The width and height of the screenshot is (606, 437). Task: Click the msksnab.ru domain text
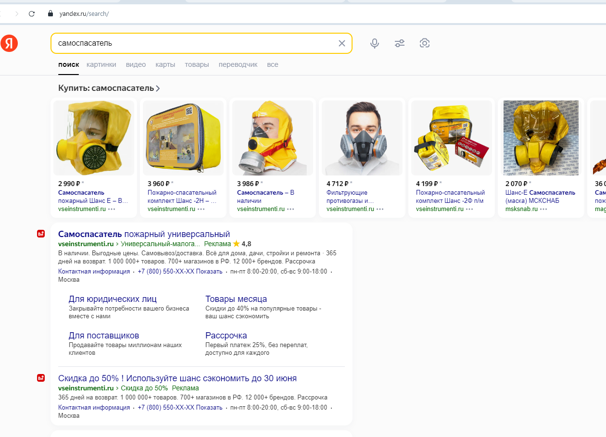521,209
